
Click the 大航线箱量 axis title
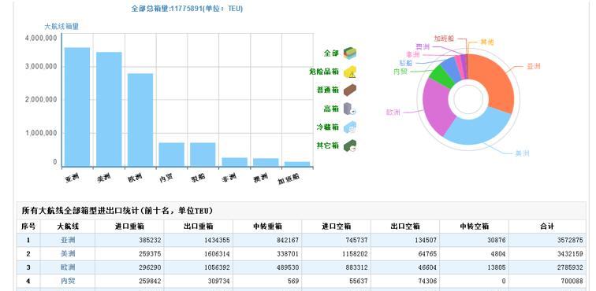tap(61, 27)
